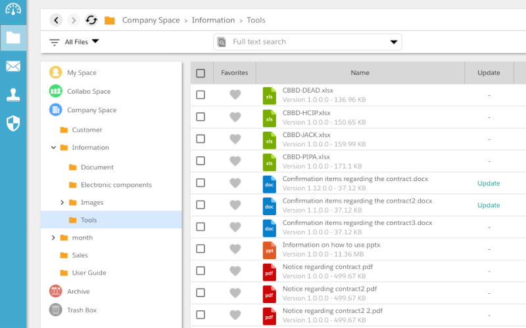Click the approval stamp icon in sidebar
Viewport: 526px width, 328px height.
point(13,95)
